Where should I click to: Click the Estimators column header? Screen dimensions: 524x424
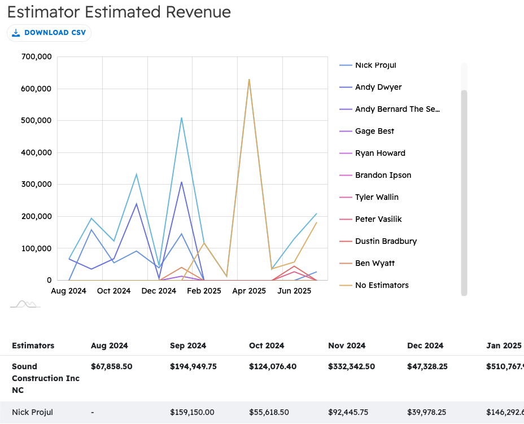click(x=33, y=346)
